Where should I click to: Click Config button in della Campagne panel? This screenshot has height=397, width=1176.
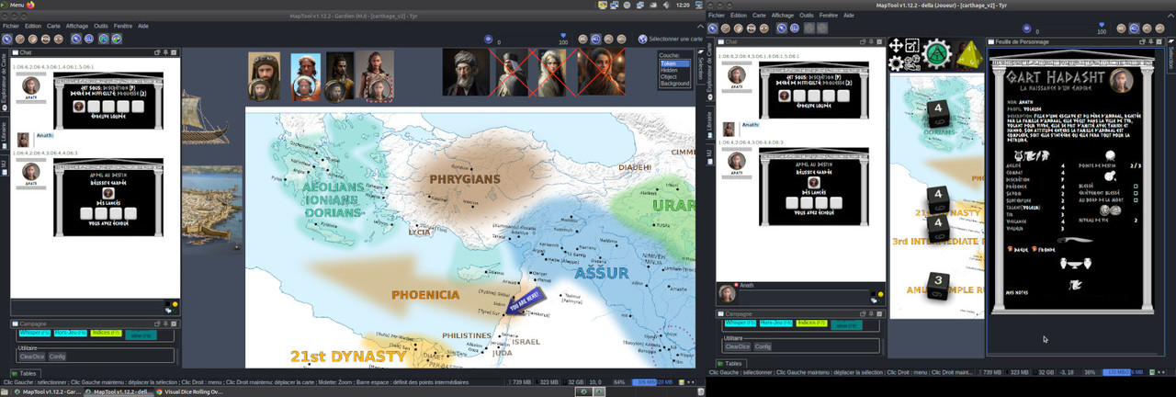click(763, 346)
